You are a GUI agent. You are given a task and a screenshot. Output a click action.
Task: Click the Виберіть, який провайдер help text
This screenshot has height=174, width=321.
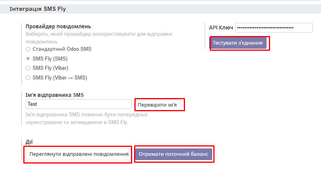pyautogui.click(x=99, y=38)
